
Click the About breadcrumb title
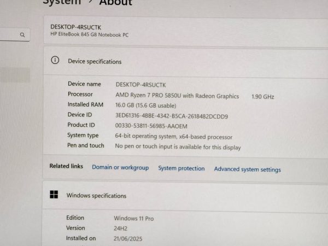pos(116,3)
